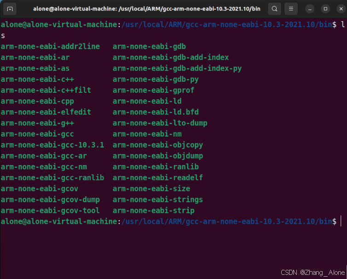The width and height of the screenshot is (347, 279).
Task: Click the arm-none-eabi-gcc-nm entry
Action: pos(44,167)
